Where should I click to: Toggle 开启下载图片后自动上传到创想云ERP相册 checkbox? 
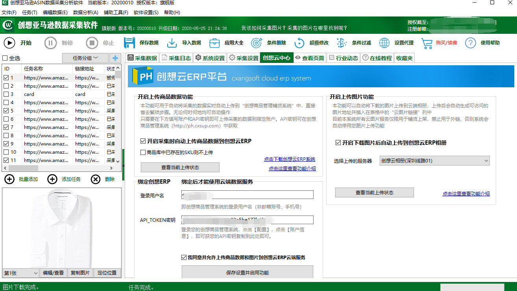[338, 143]
